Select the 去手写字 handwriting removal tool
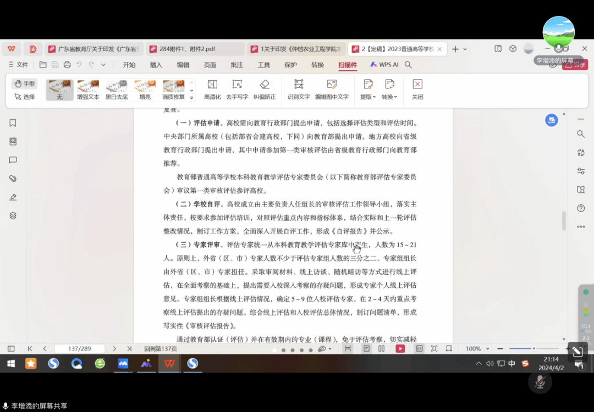 coord(237,89)
